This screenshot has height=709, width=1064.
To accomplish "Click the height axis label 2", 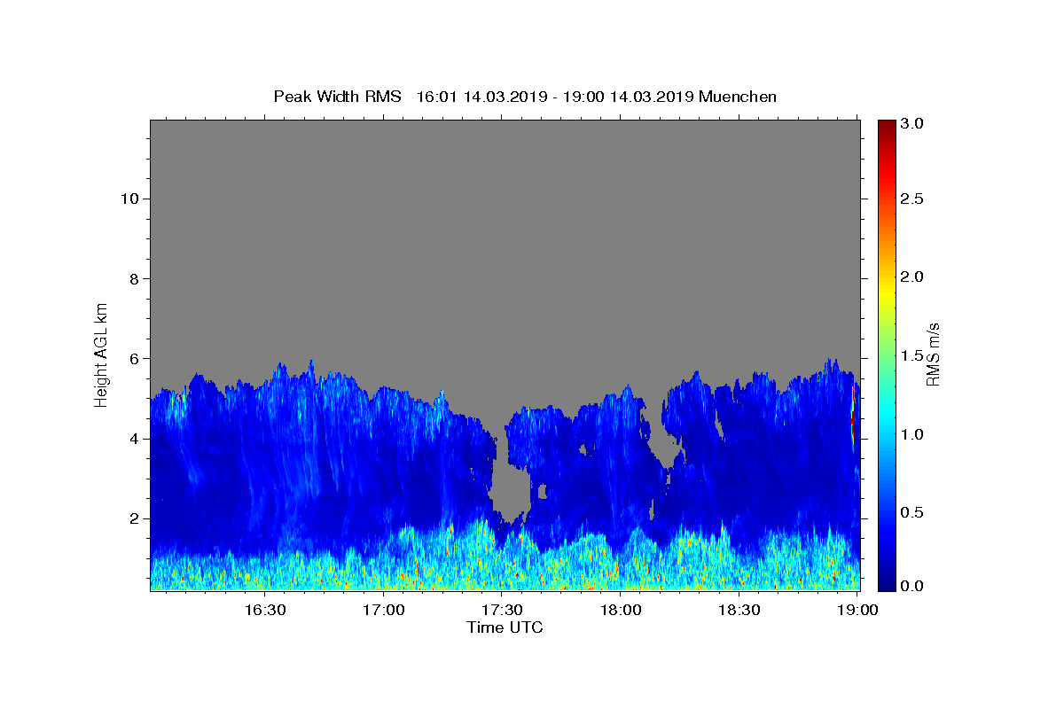I will (x=132, y=518).
